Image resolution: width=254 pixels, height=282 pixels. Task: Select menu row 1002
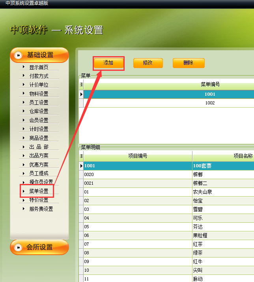pyautogui.click(x=169, y=103)
